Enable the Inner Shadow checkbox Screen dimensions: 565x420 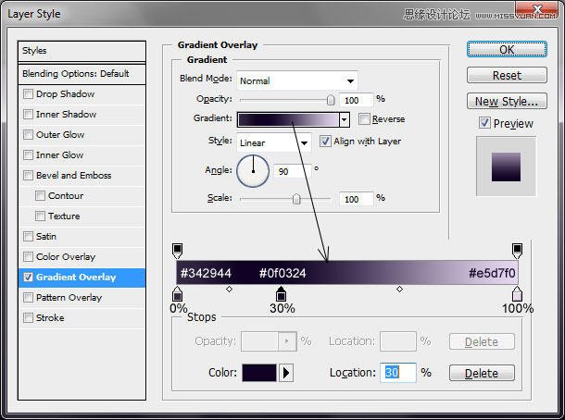[x=28, y=114]
